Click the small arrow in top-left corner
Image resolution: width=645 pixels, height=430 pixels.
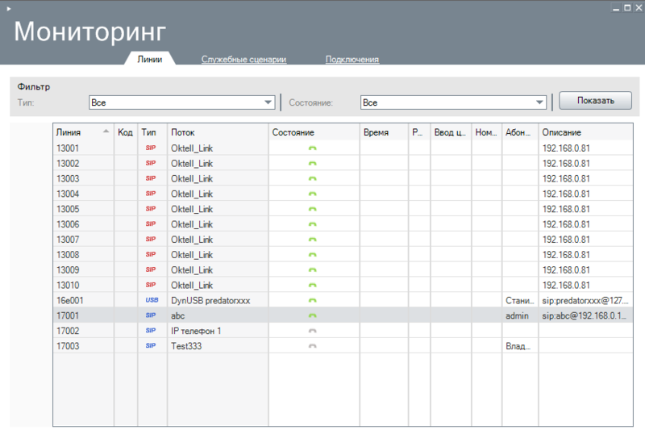pyautogui.click(x=7, y=7)
